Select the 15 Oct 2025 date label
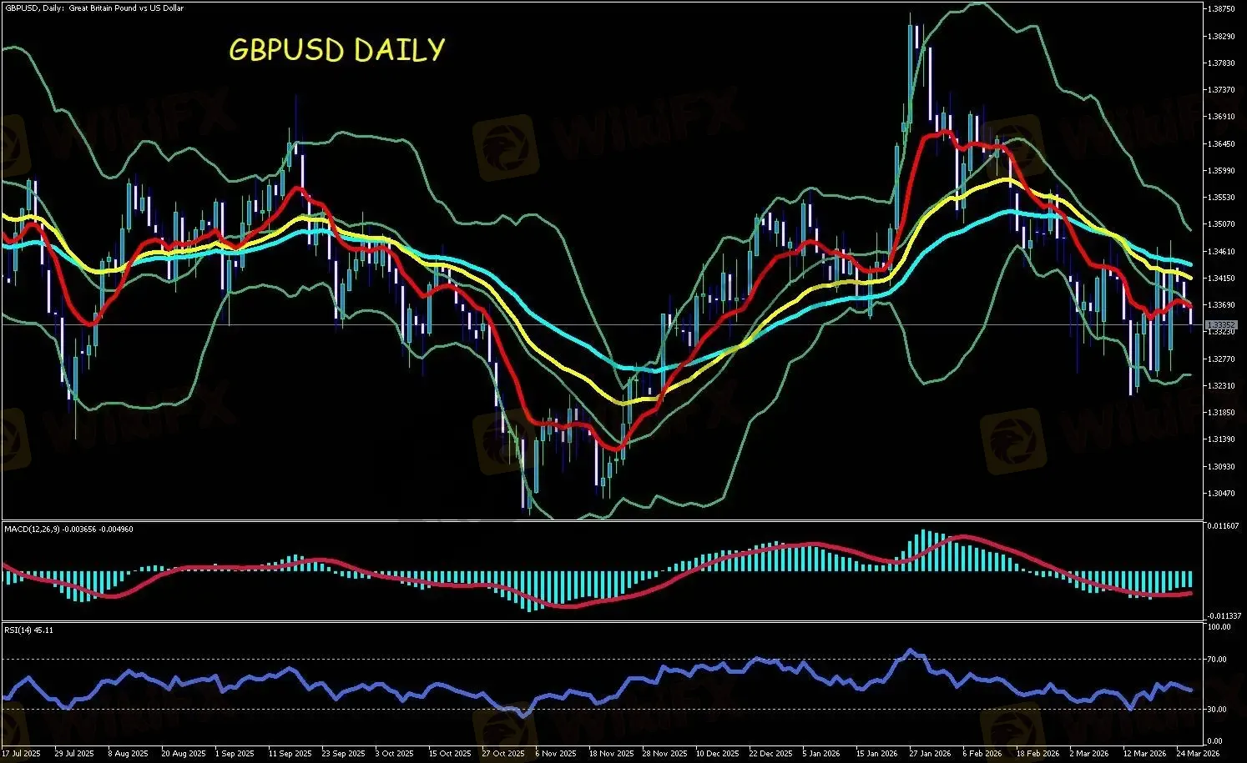The image size is (1247, 763). 450,754
